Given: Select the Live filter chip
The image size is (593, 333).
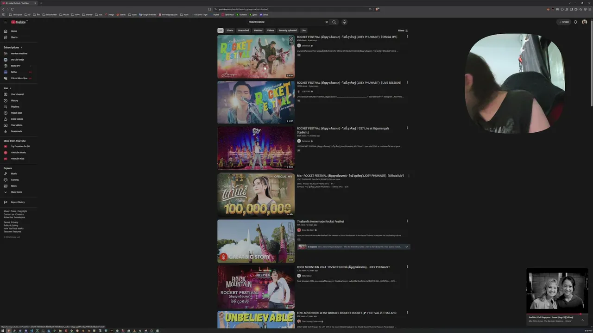Looking at the screenshot, I should click(303, 31).
